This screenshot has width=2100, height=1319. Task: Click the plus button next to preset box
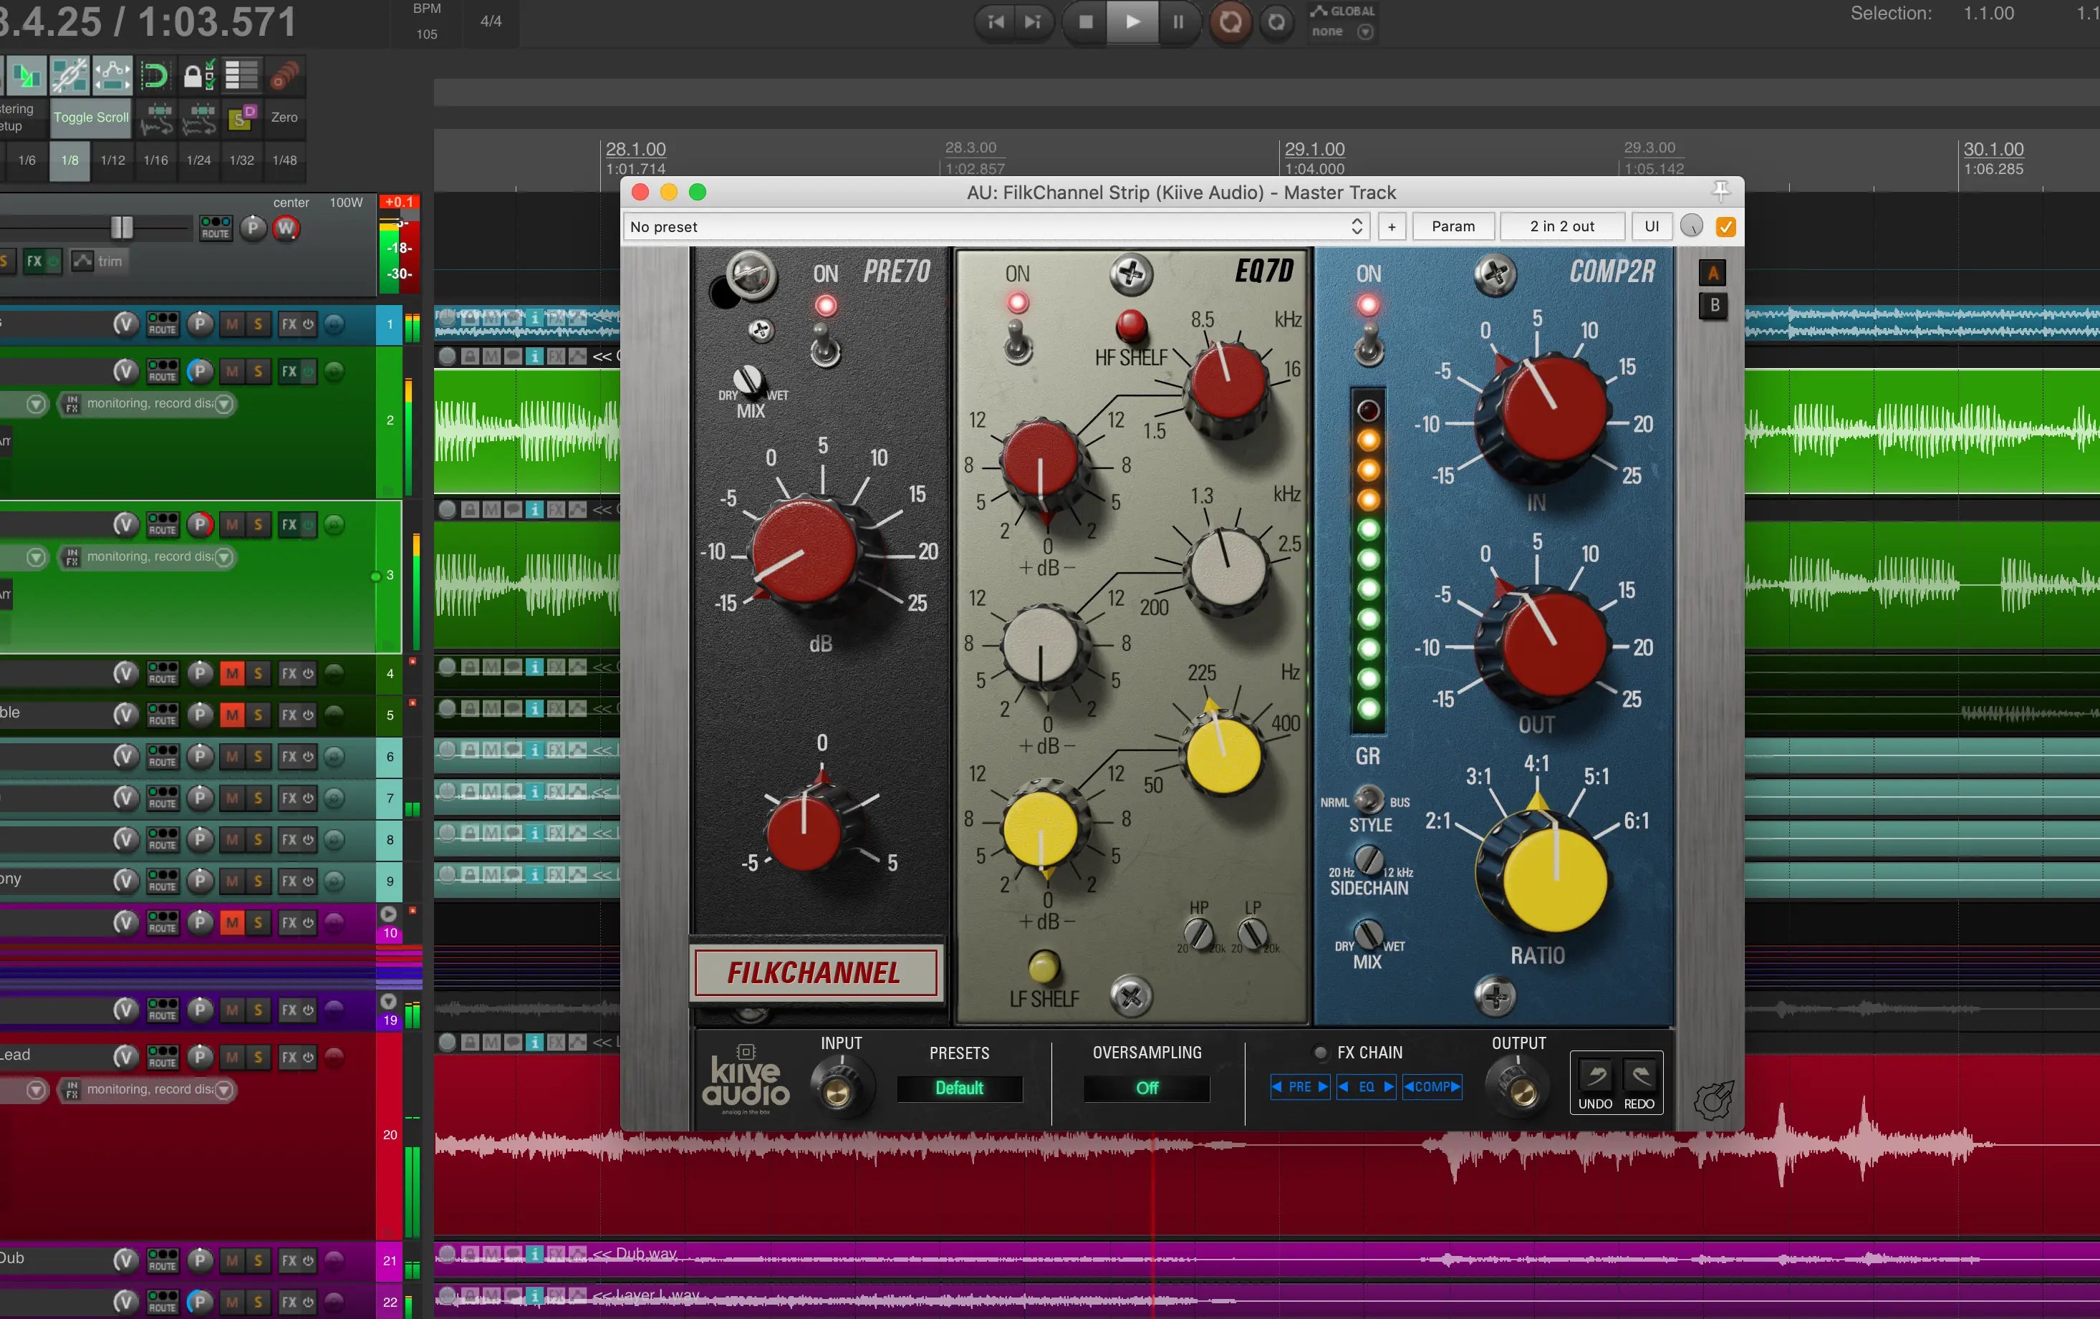pyautogui.click(x=1391, y=227)
